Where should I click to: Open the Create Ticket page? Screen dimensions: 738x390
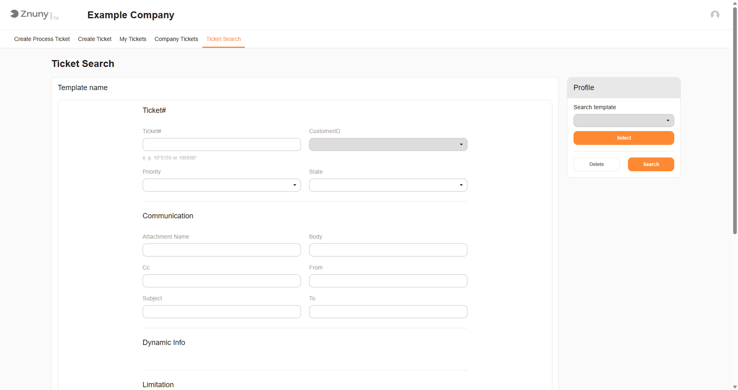click(95, 39)
